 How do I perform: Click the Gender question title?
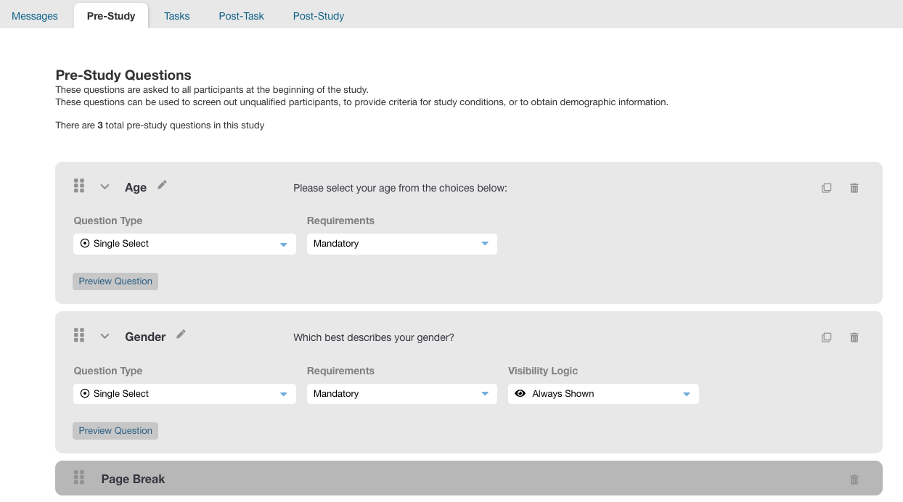[x=145, y=337]
